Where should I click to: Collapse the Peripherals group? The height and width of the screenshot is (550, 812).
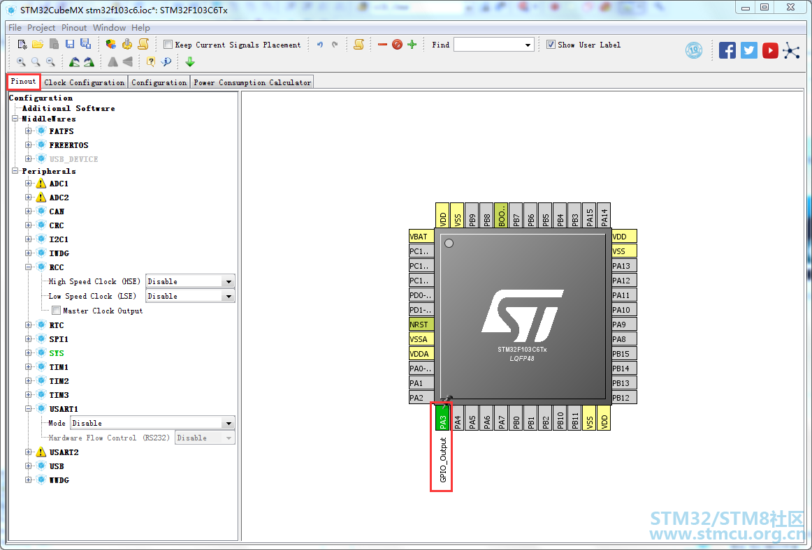pyautogui.click(x=15, y=171)
